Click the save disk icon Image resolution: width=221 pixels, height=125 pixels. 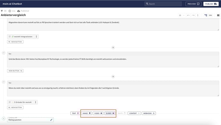point(180,15)
